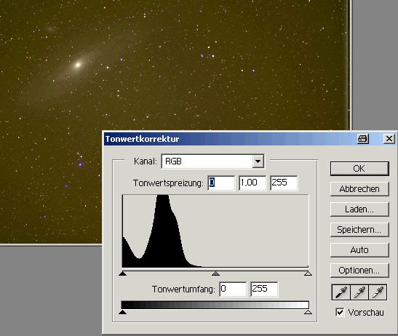Apply Auto levels correction
Image resolution: width=398 pixels, height=336 pixels.
[x=359, y=249]
